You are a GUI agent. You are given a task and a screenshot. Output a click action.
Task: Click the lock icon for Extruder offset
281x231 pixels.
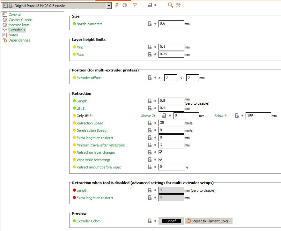150,78
